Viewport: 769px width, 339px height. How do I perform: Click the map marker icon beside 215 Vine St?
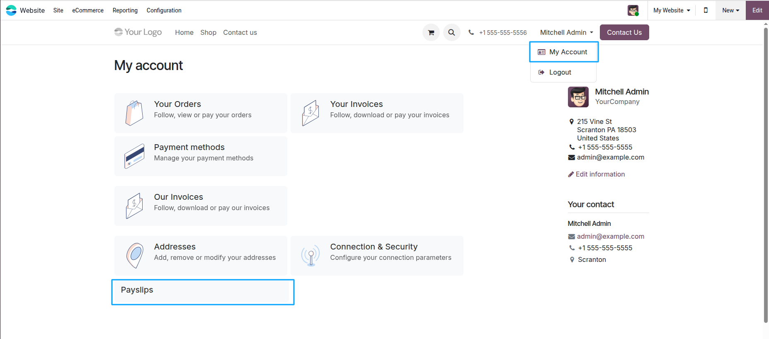click(x=572, y=121)
